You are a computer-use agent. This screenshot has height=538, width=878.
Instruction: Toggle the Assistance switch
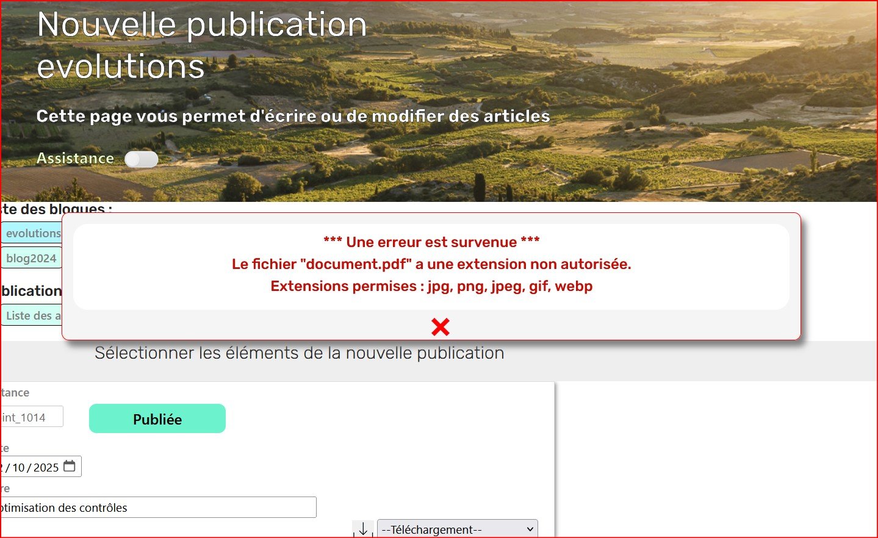(x=141, y=159)
